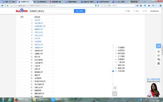Screen dimensions: 163x102
Task: Reload the page with the refresh icon
Action: pos(102,6)
